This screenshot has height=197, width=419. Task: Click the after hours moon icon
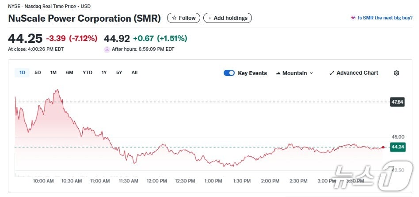(x=107, y=49)
